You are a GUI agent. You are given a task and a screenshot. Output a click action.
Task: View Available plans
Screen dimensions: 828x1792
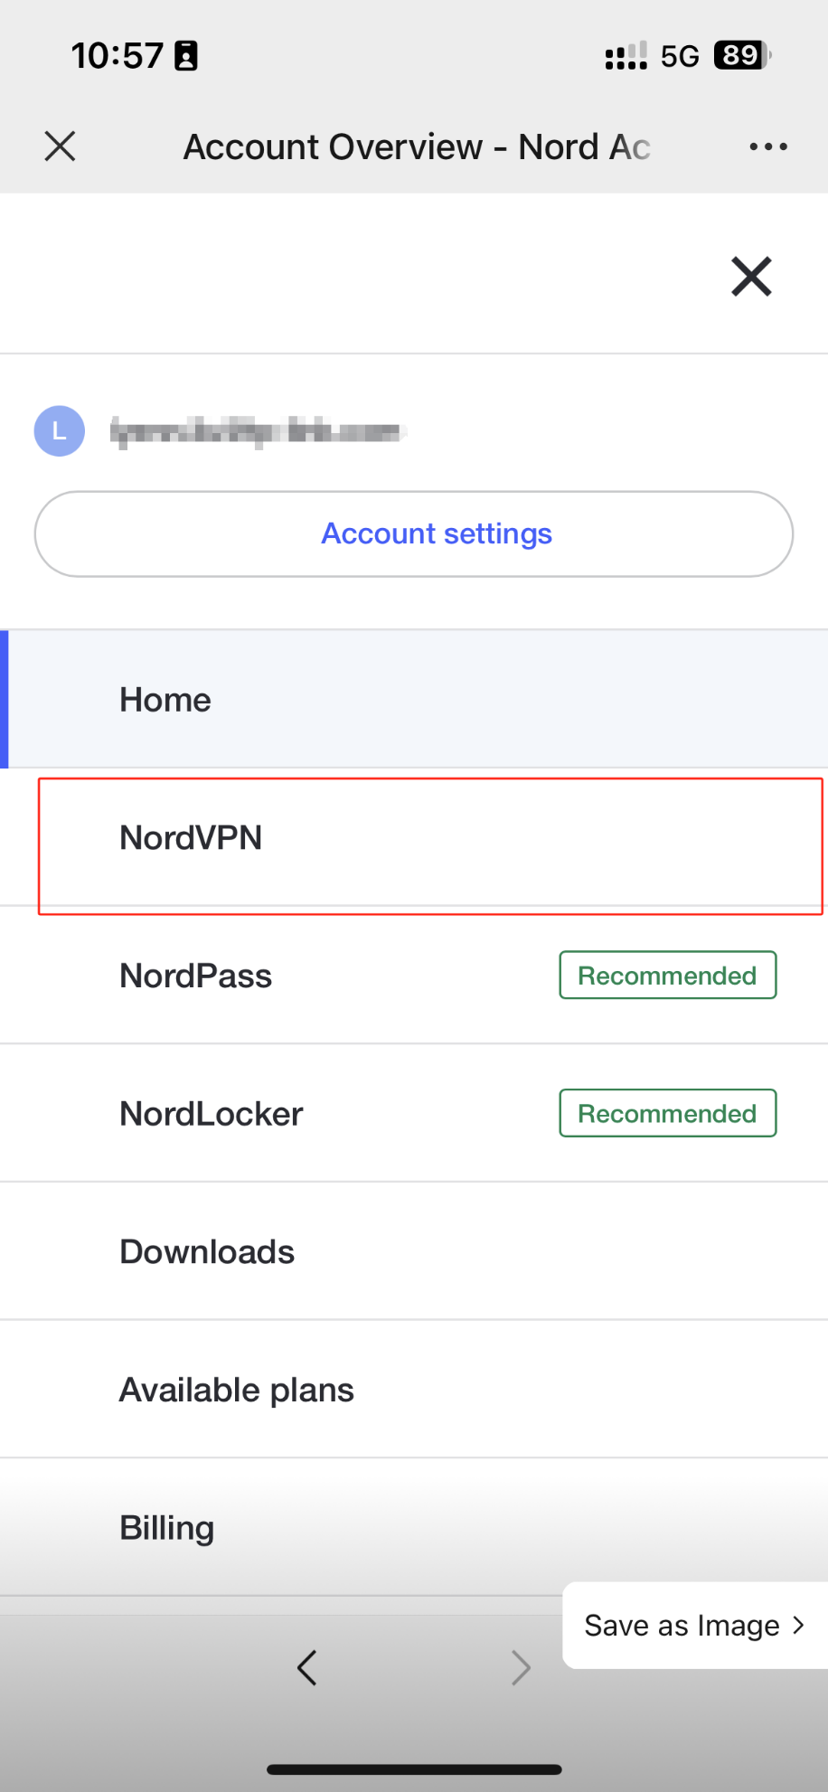coord(237,1391)
